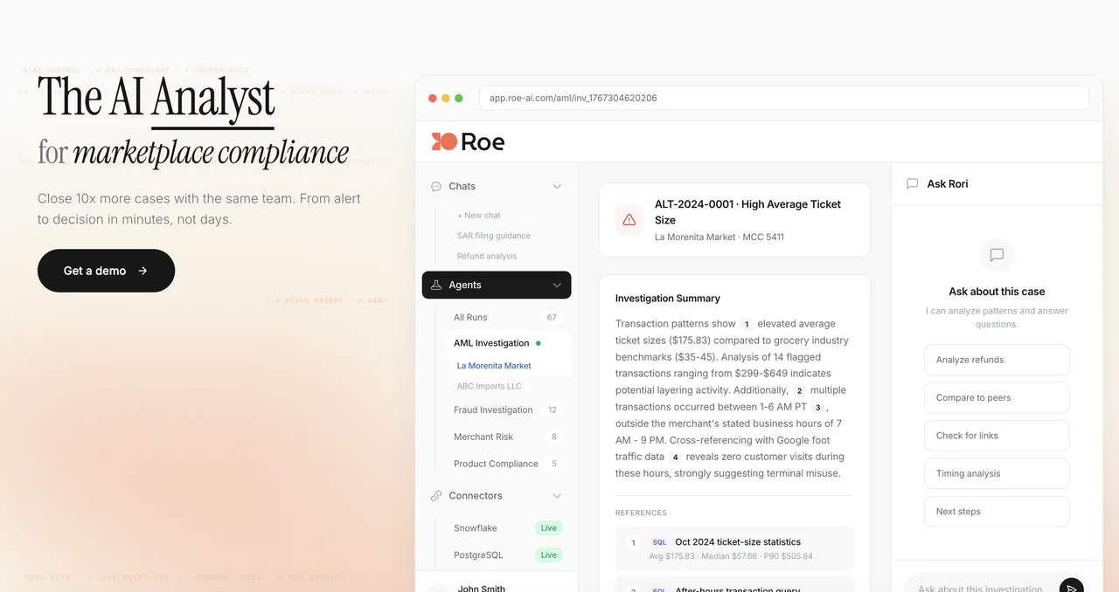Click the browser URL address bar
1119x592 pixels.
[x=784, y=98]
